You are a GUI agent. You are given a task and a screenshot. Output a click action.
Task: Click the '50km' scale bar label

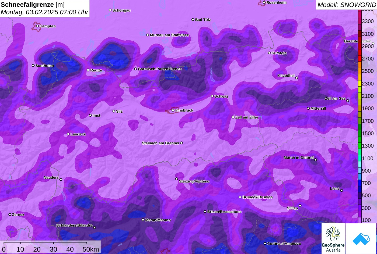point(91,249)
